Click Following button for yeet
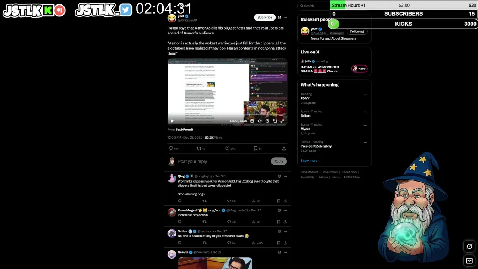Screen dimensions: 478x269 [357, 31]
